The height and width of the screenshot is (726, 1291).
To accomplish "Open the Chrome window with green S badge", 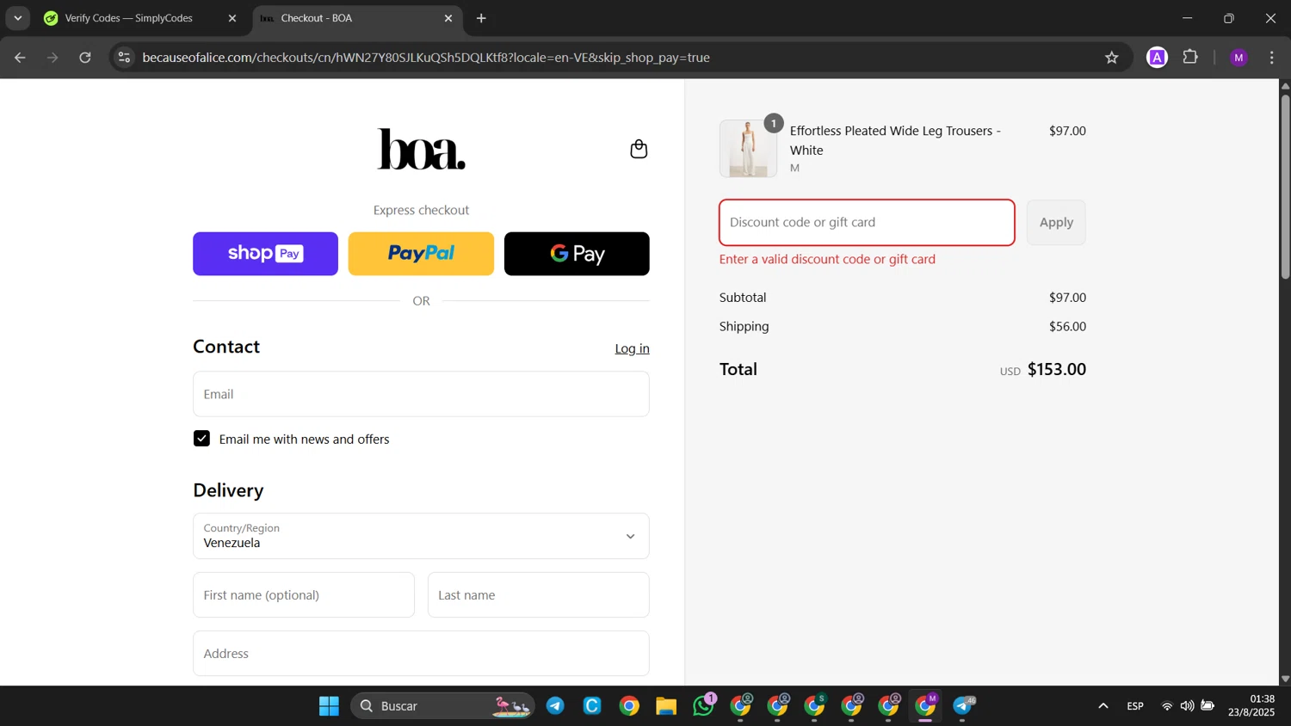I will click(815, 706).
